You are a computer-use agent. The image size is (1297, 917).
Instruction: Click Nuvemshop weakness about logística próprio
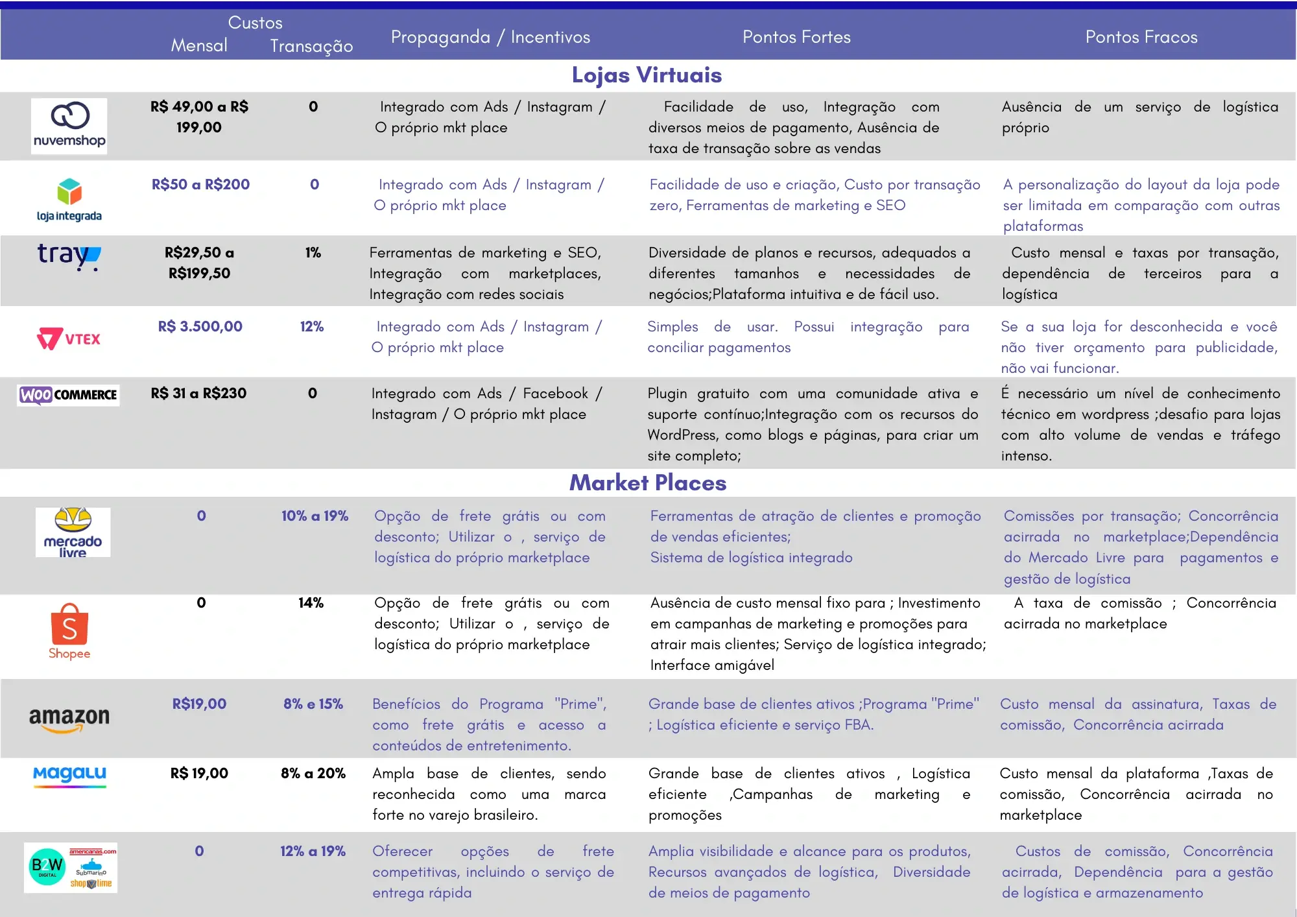click(x=1140, y=117)
